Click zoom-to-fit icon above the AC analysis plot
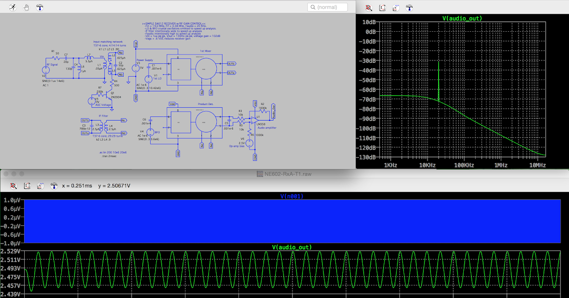Image resolution: width=569 pixels, height=298 pixels. (368, 8)
